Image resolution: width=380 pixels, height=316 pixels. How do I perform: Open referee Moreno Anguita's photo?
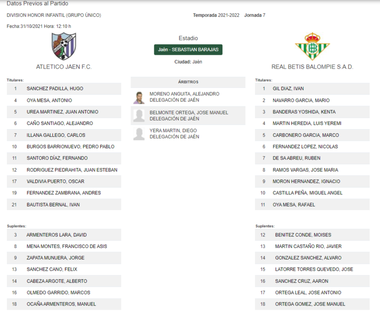click(x=139, y=97)
